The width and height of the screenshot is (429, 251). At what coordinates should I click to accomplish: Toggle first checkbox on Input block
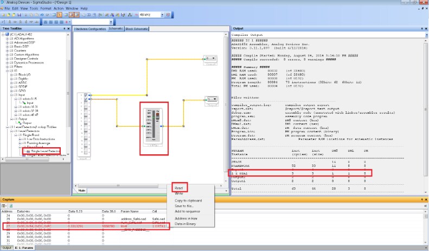pos(86,95)
